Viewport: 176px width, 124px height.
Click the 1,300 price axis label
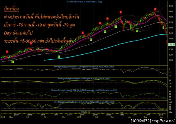pos(171,49)
